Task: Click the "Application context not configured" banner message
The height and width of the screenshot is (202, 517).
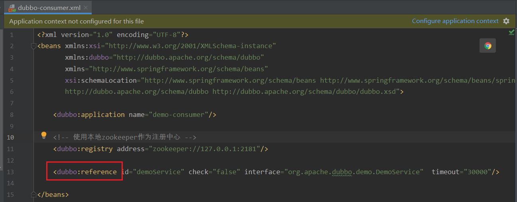Action: click(77, 21)
